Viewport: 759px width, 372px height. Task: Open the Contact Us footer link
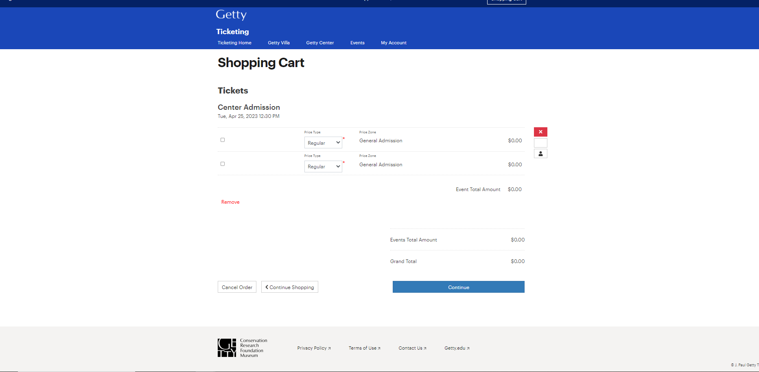point(412,348)
